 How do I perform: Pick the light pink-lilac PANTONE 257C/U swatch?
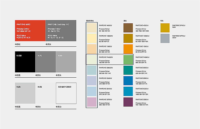click(x=92, y=102)
